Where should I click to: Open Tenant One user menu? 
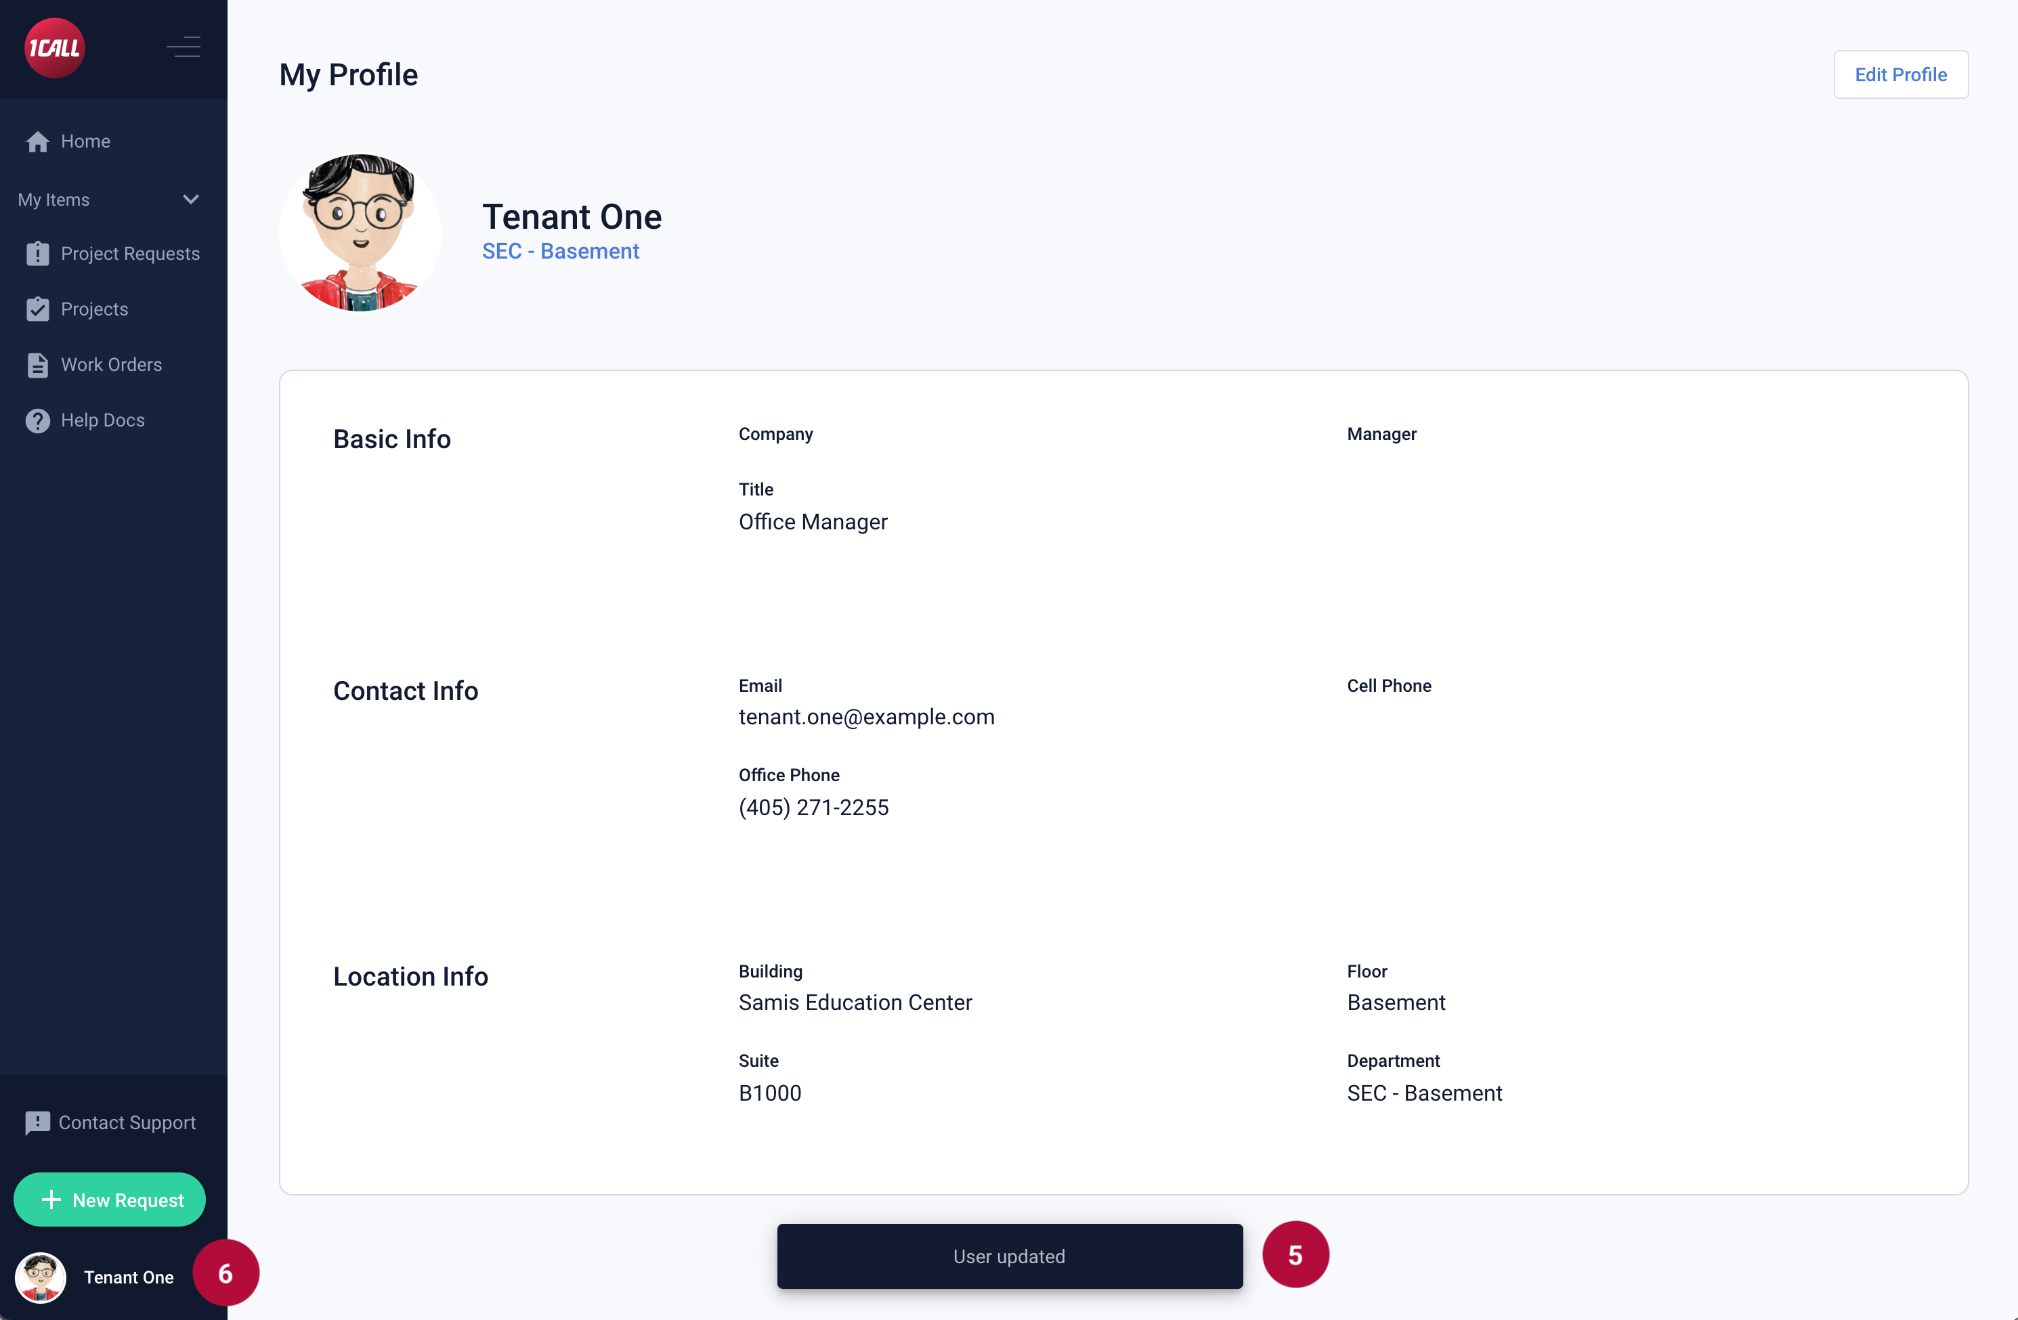pos(128,1277)
